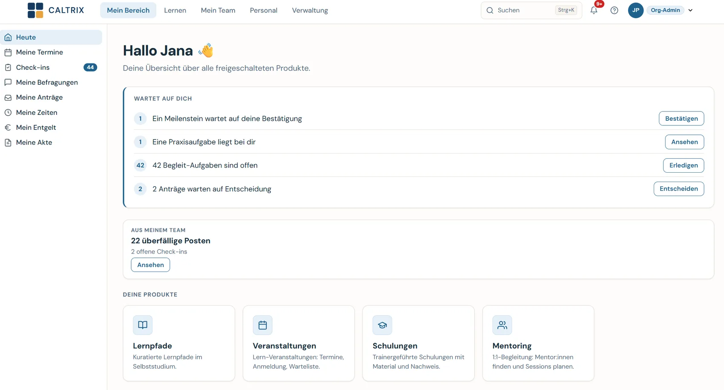Open the Veranstaltungen product title
Viewport: 724px width, 390px height.
284,346
